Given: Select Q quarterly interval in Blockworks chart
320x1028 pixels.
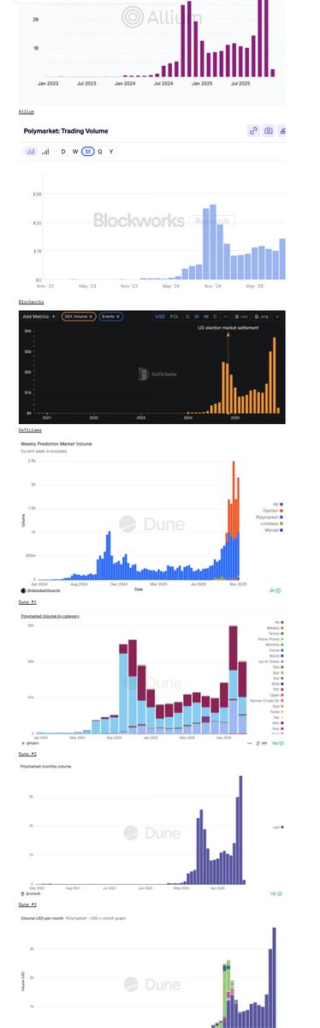Looking at the screenshot, I should tap(99, 152).
